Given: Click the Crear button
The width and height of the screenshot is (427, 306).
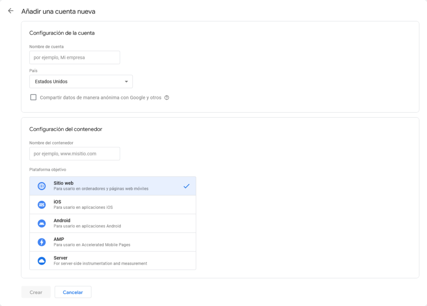Looking at the screenshot, I should (36, 292).
